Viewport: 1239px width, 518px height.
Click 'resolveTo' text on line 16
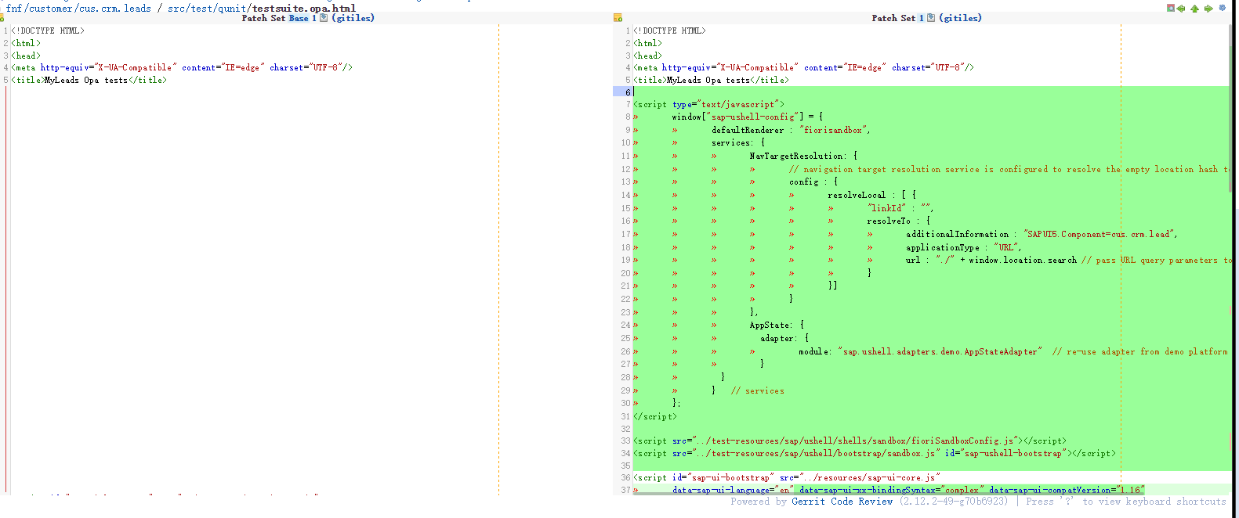pyautogui.click(x=889, y=221)
